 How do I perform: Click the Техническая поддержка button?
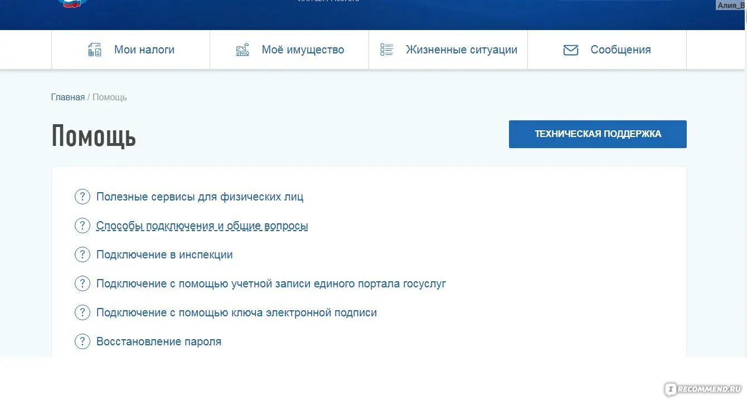(598, 134)
